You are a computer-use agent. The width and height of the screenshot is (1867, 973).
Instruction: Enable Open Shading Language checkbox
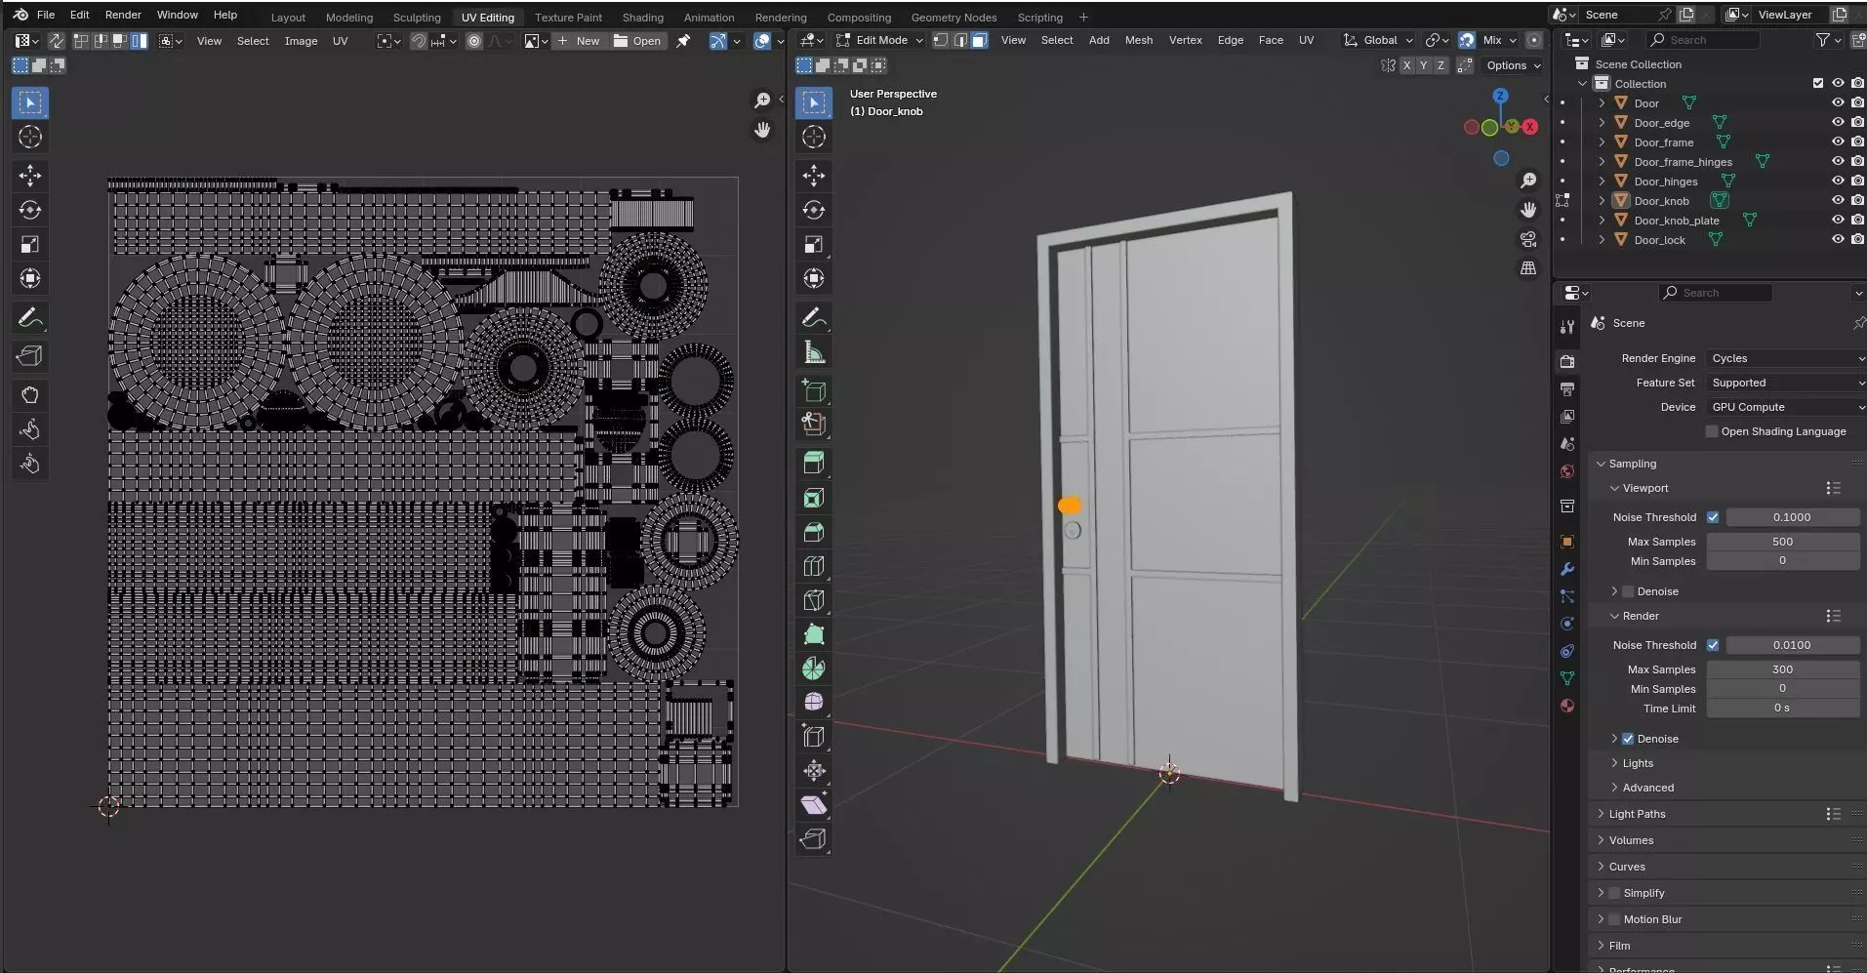1711,431
